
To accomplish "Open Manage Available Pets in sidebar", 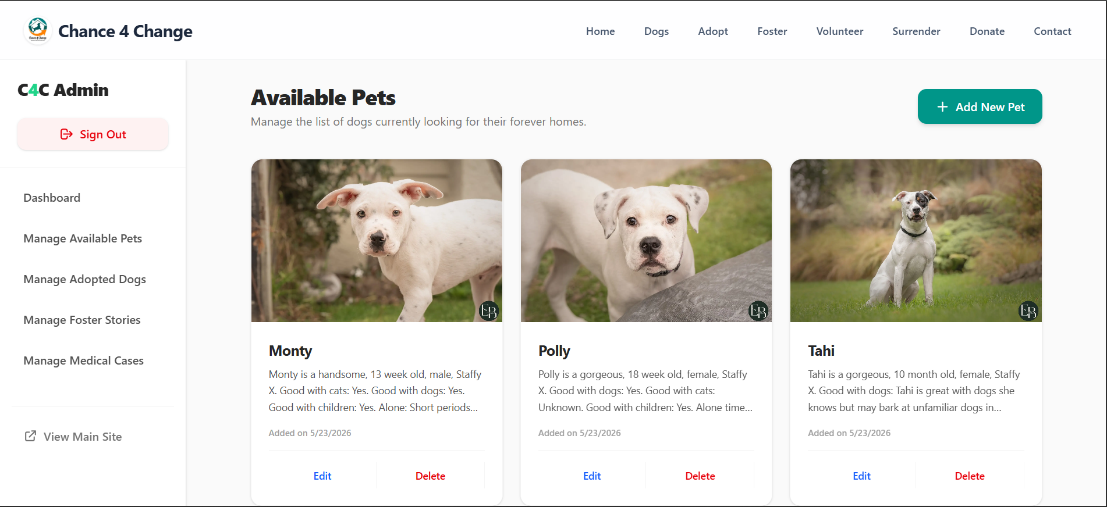I will coord(83,238).
